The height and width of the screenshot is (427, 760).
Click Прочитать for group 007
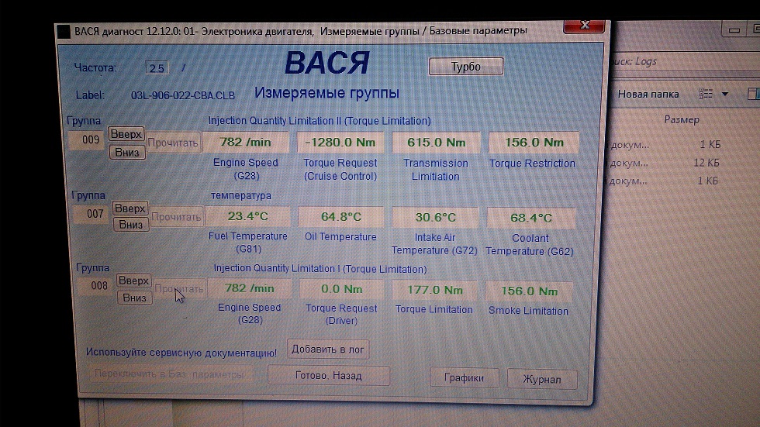[177, 217]
